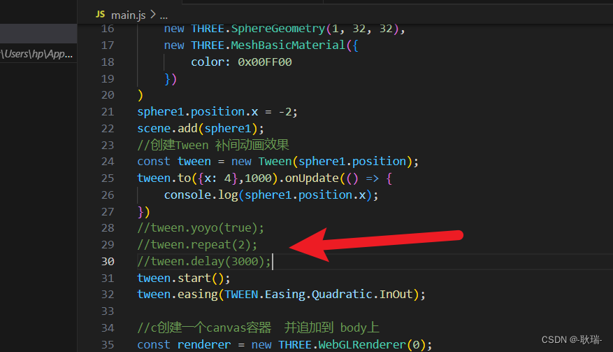
Task: Click closing }) on line 27
Action: [x=143, y=212]
